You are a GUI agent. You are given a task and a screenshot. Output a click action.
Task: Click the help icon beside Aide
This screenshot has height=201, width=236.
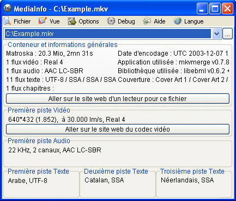click(147, 21)
